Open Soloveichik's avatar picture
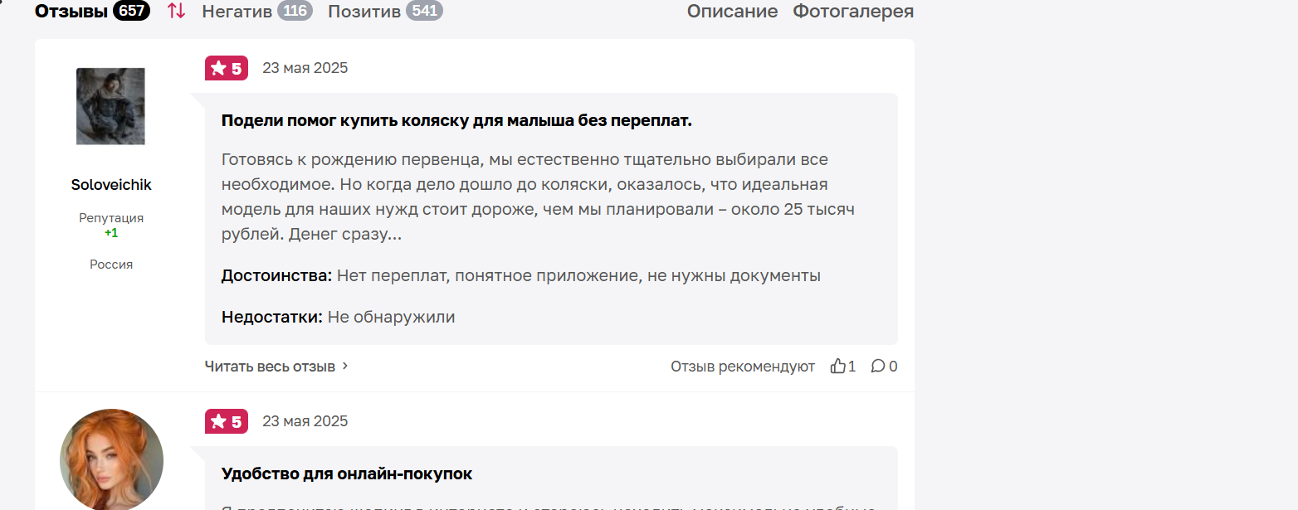This screenshot has width=1298, height=510. 111,106
